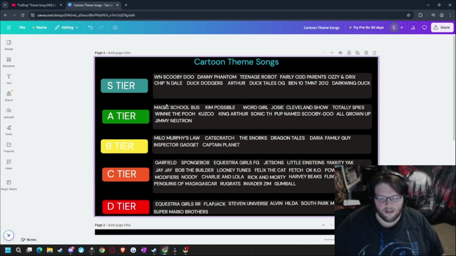Open the browser tab search dropdown
456x256 pixels.
click(5, 5)
